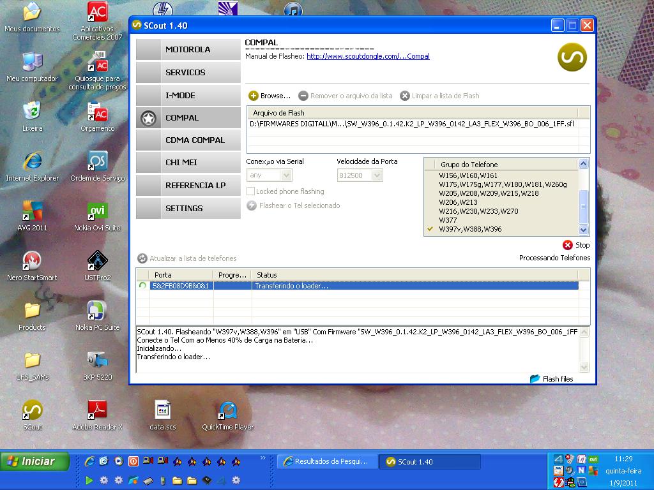Select the flash file row ending in 1FF.sfl
Viewport: 654px width, 490px height.
click(x=412, y=124)
